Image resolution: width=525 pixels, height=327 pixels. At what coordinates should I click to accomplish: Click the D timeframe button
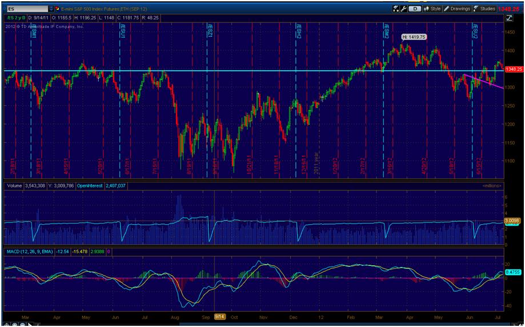point(415,9)
